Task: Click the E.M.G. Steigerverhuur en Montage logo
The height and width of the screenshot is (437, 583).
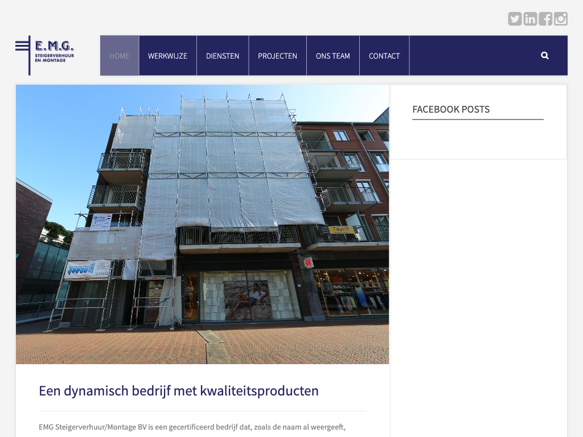Action: (x=44, y=55)
